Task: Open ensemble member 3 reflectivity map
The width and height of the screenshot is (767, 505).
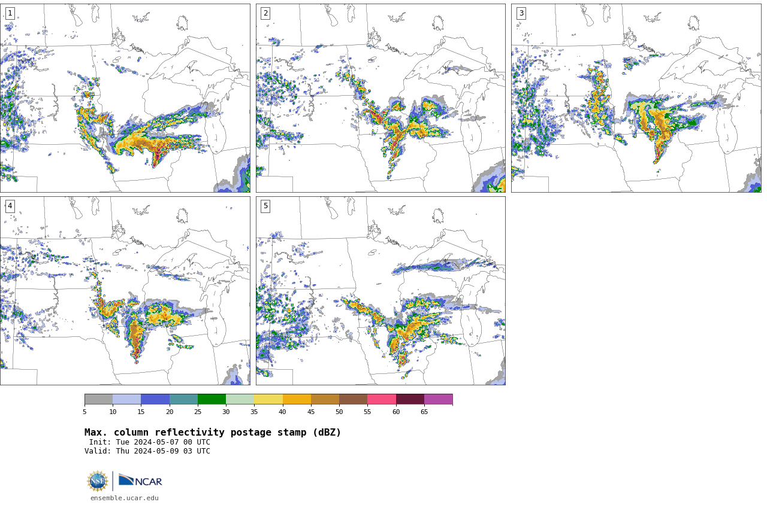Action: (636, 98)
